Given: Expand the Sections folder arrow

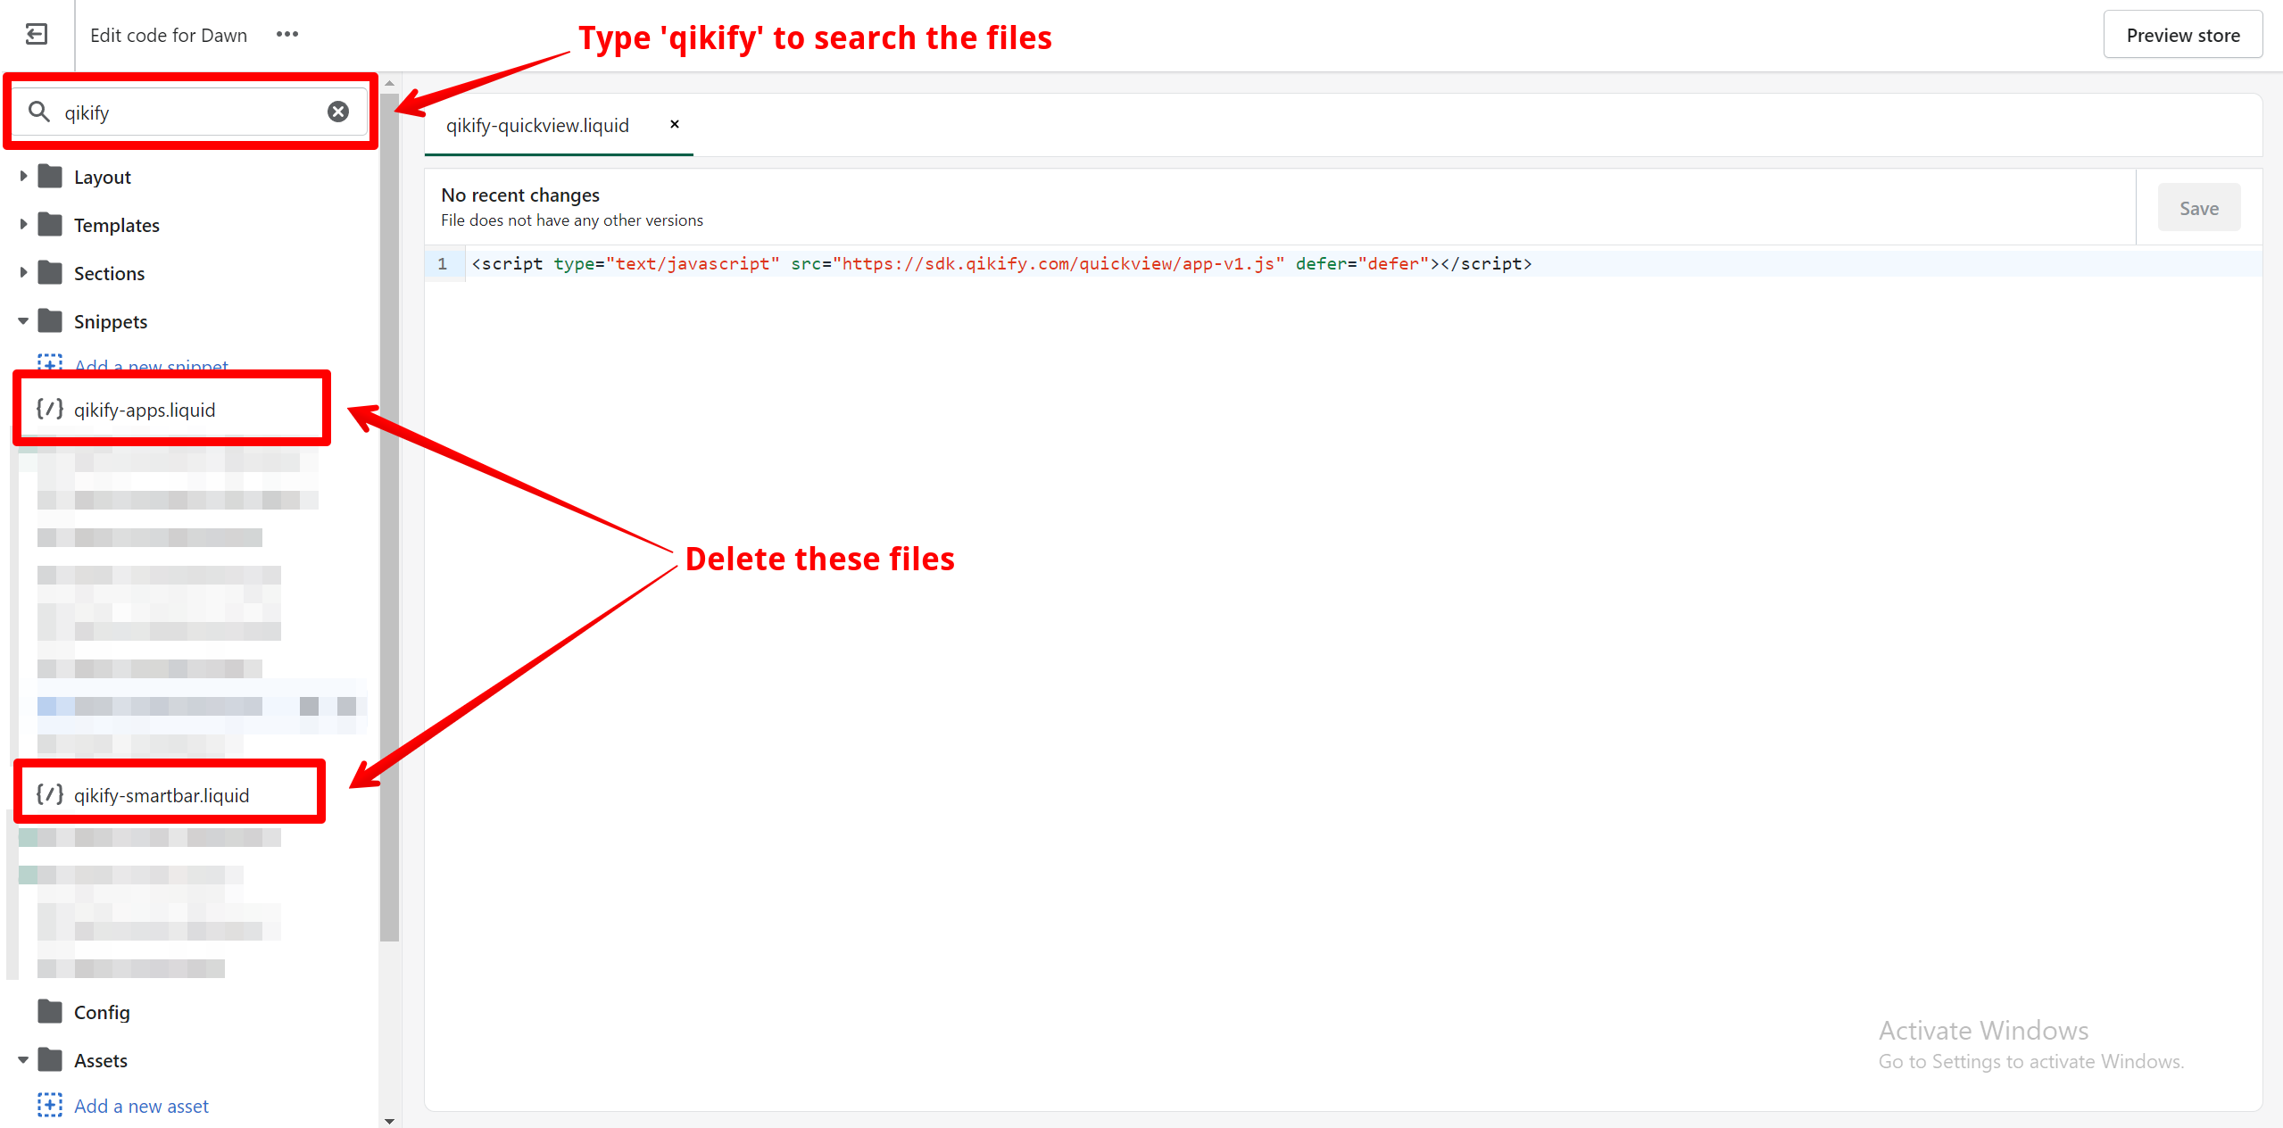Looking at the screenshot, I should 23,273.
